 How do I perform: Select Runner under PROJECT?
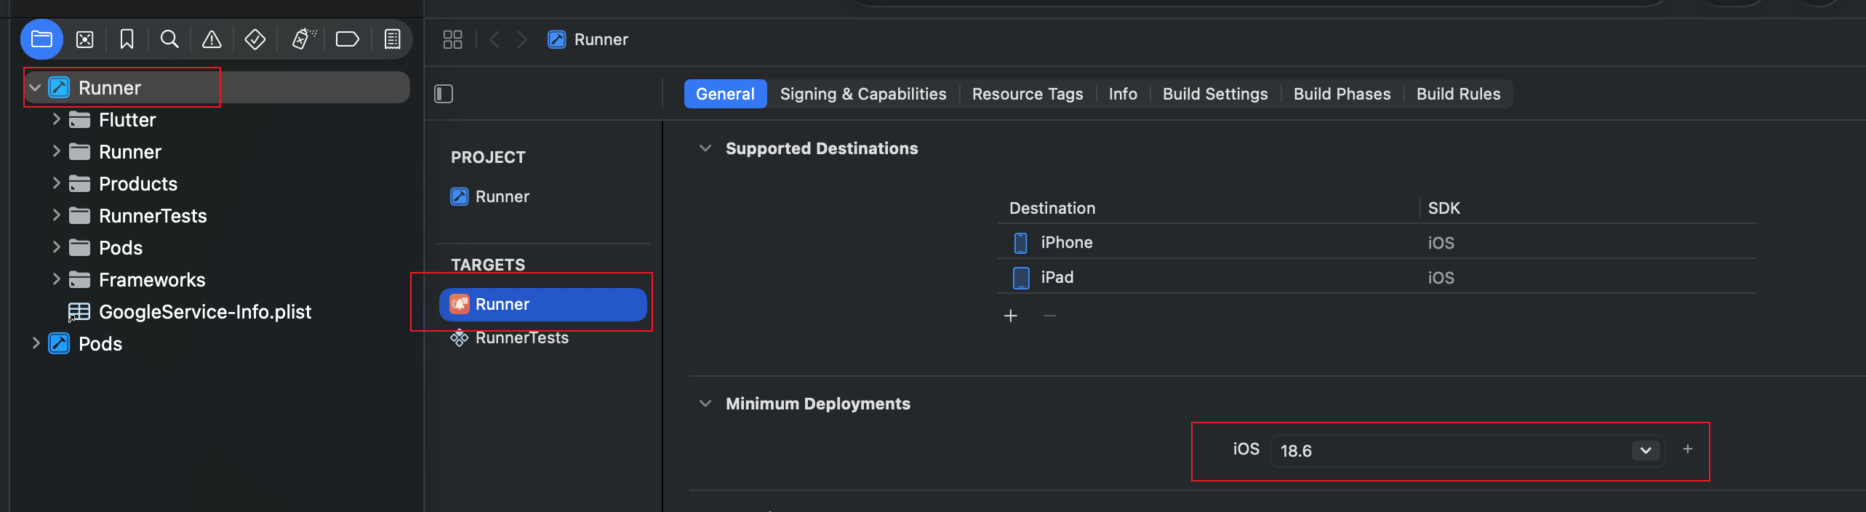click(x=542, y=196)
